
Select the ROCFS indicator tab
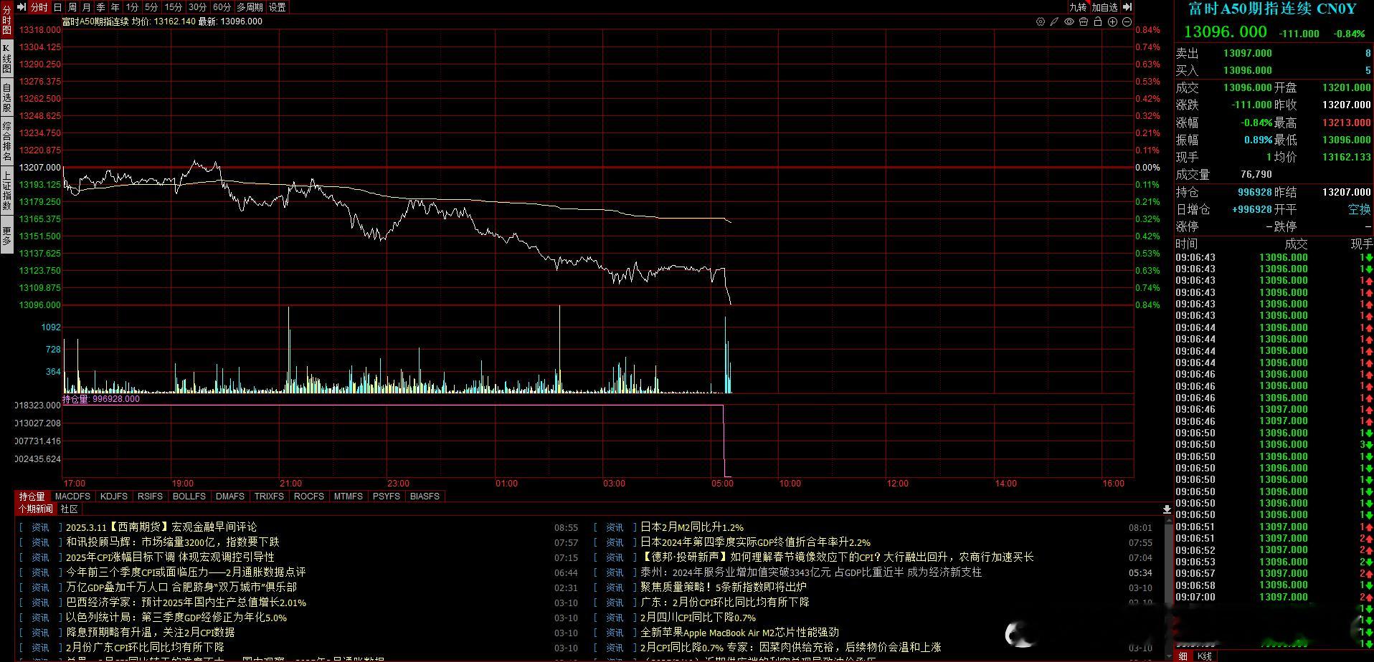tap(309, 496)
